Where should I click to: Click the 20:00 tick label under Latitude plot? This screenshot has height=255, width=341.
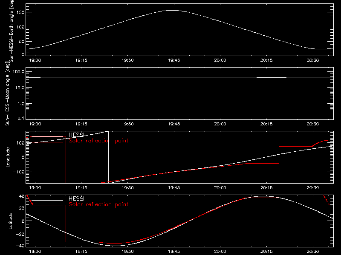[220, 252]
